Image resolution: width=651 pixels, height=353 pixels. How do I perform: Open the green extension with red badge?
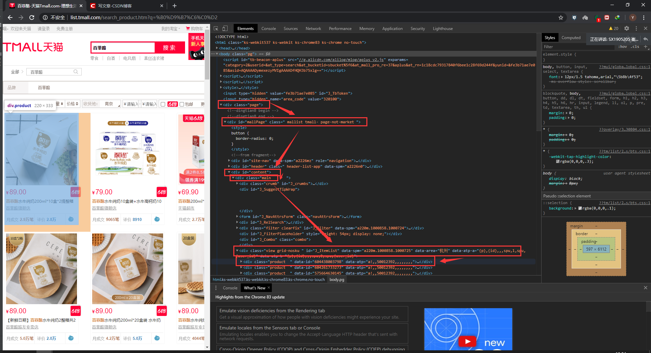click(597, 18)
